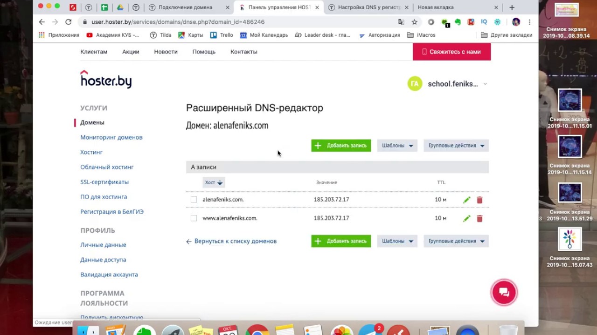Delete the www.alenafeniks.com. record trash icon

pyautogui.click(x=479, y=218)
